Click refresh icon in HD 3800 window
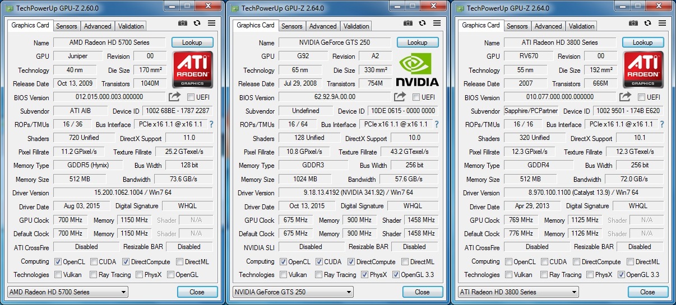 pos(648,23)
